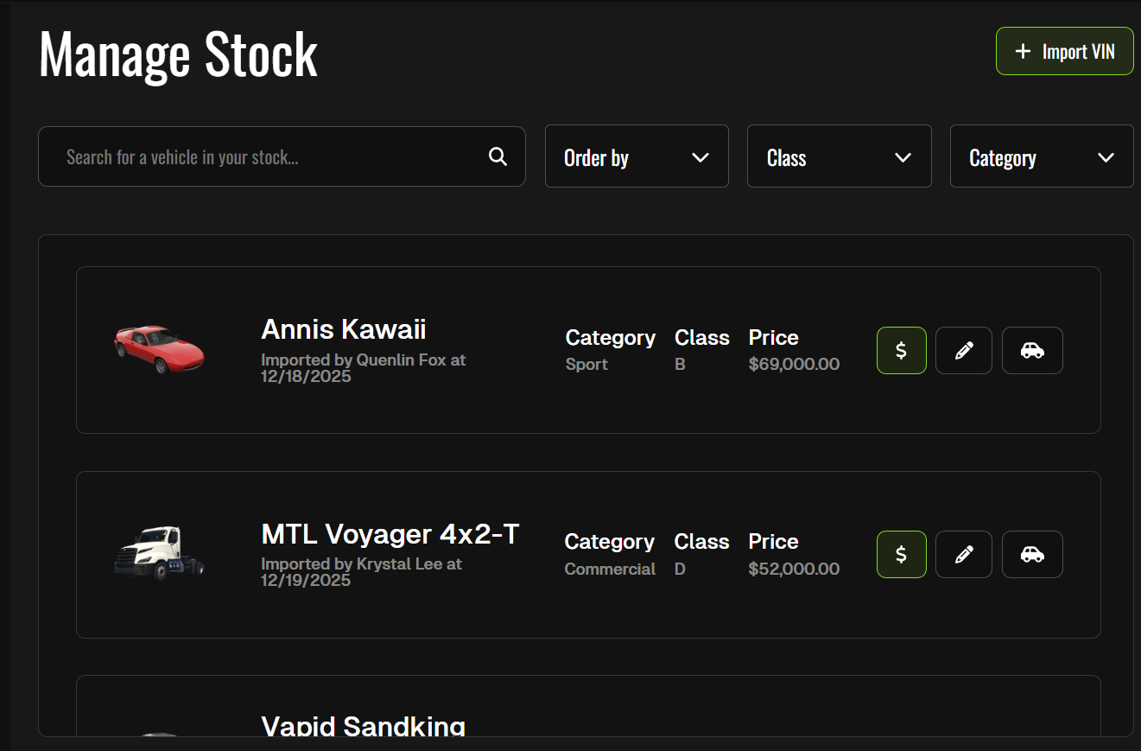Screen dimensions: 1141x751
Task: Click the Manage Stock page heading
Action: click(x=179, y=54)
